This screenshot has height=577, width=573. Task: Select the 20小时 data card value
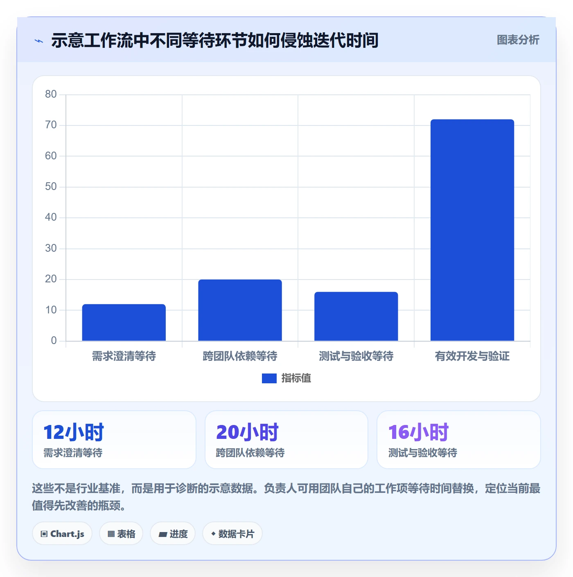point(247,432)
